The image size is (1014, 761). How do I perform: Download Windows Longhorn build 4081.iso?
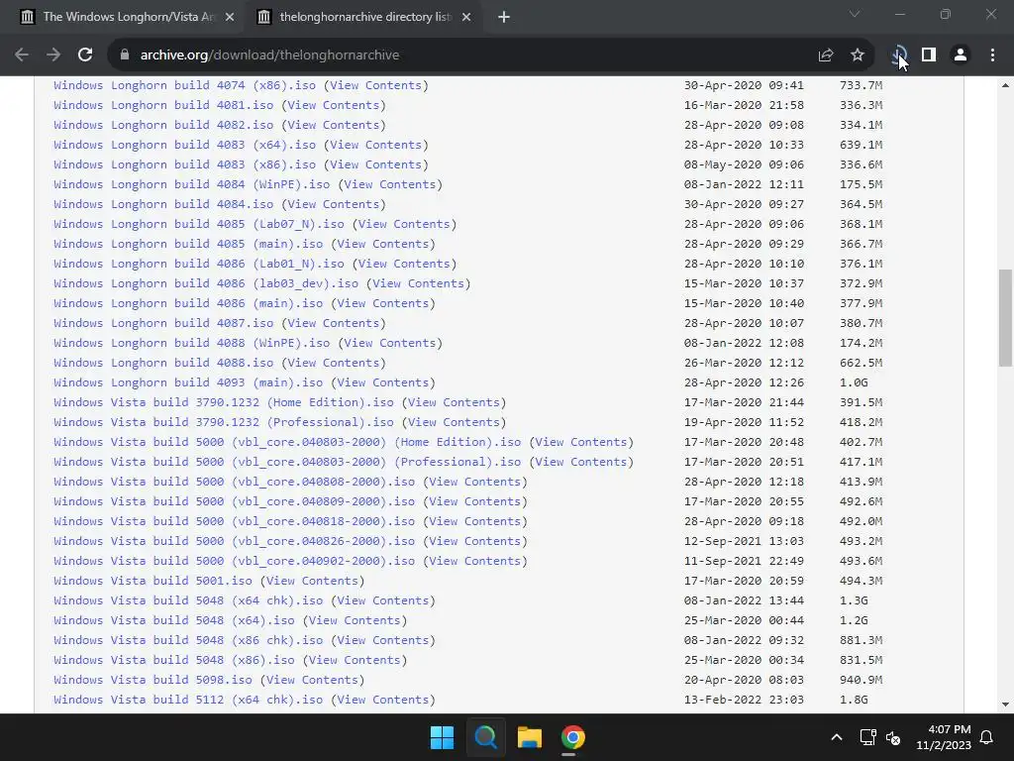click(x=163, y=105)
